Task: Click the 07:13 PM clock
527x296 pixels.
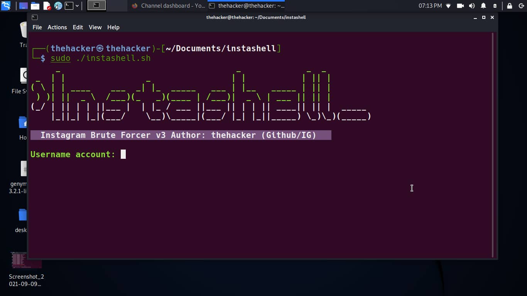Action: click(430, 6)
